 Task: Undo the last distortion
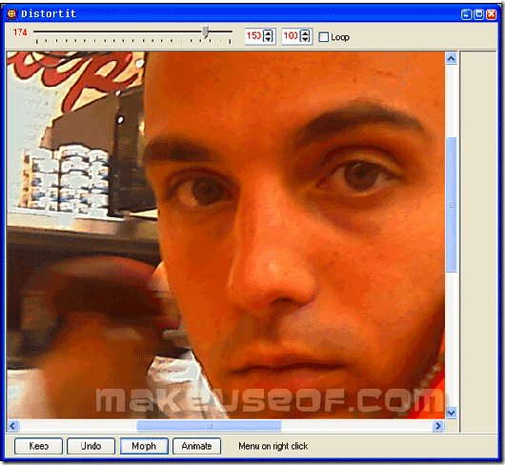coord(91,446)
